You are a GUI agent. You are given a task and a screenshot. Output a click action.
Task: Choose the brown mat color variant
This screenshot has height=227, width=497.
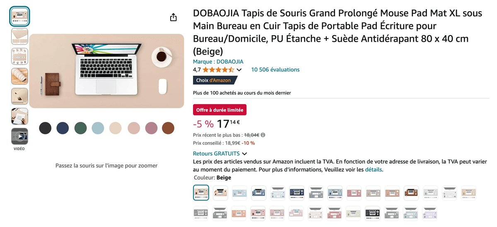(410, 193)
